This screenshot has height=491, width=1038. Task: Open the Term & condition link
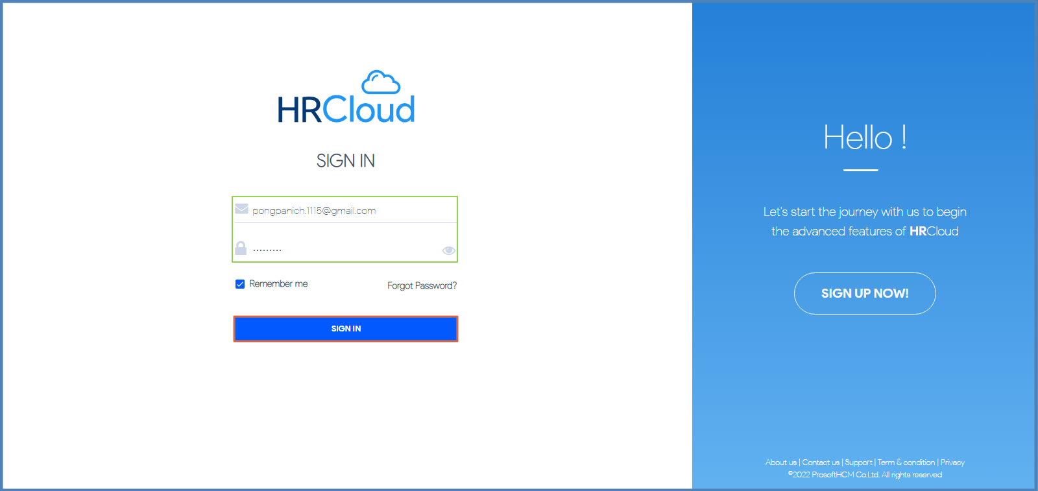click(906, 462)
